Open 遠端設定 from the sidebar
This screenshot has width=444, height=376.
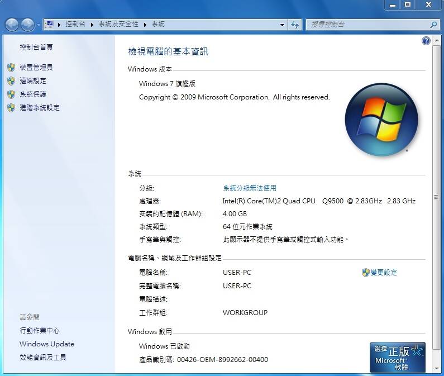click(33, 81)
